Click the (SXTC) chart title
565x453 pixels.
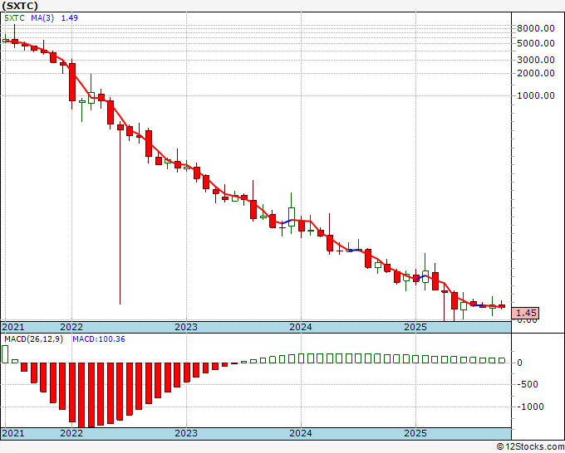click(x=20, y=6)
